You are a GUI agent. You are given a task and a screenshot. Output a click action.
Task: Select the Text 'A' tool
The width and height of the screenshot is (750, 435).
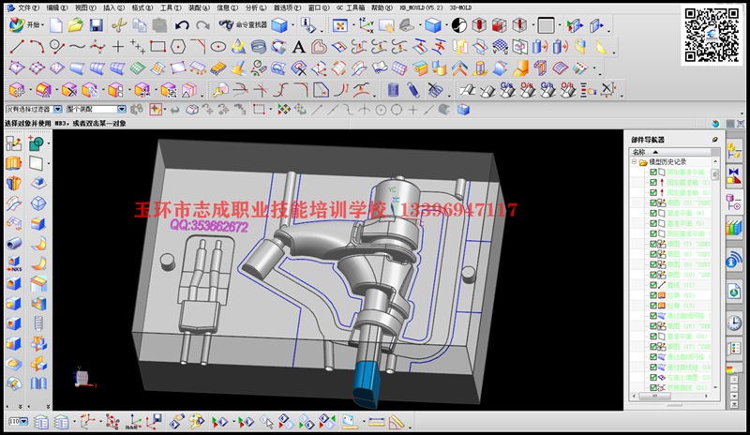coord(298,47)
